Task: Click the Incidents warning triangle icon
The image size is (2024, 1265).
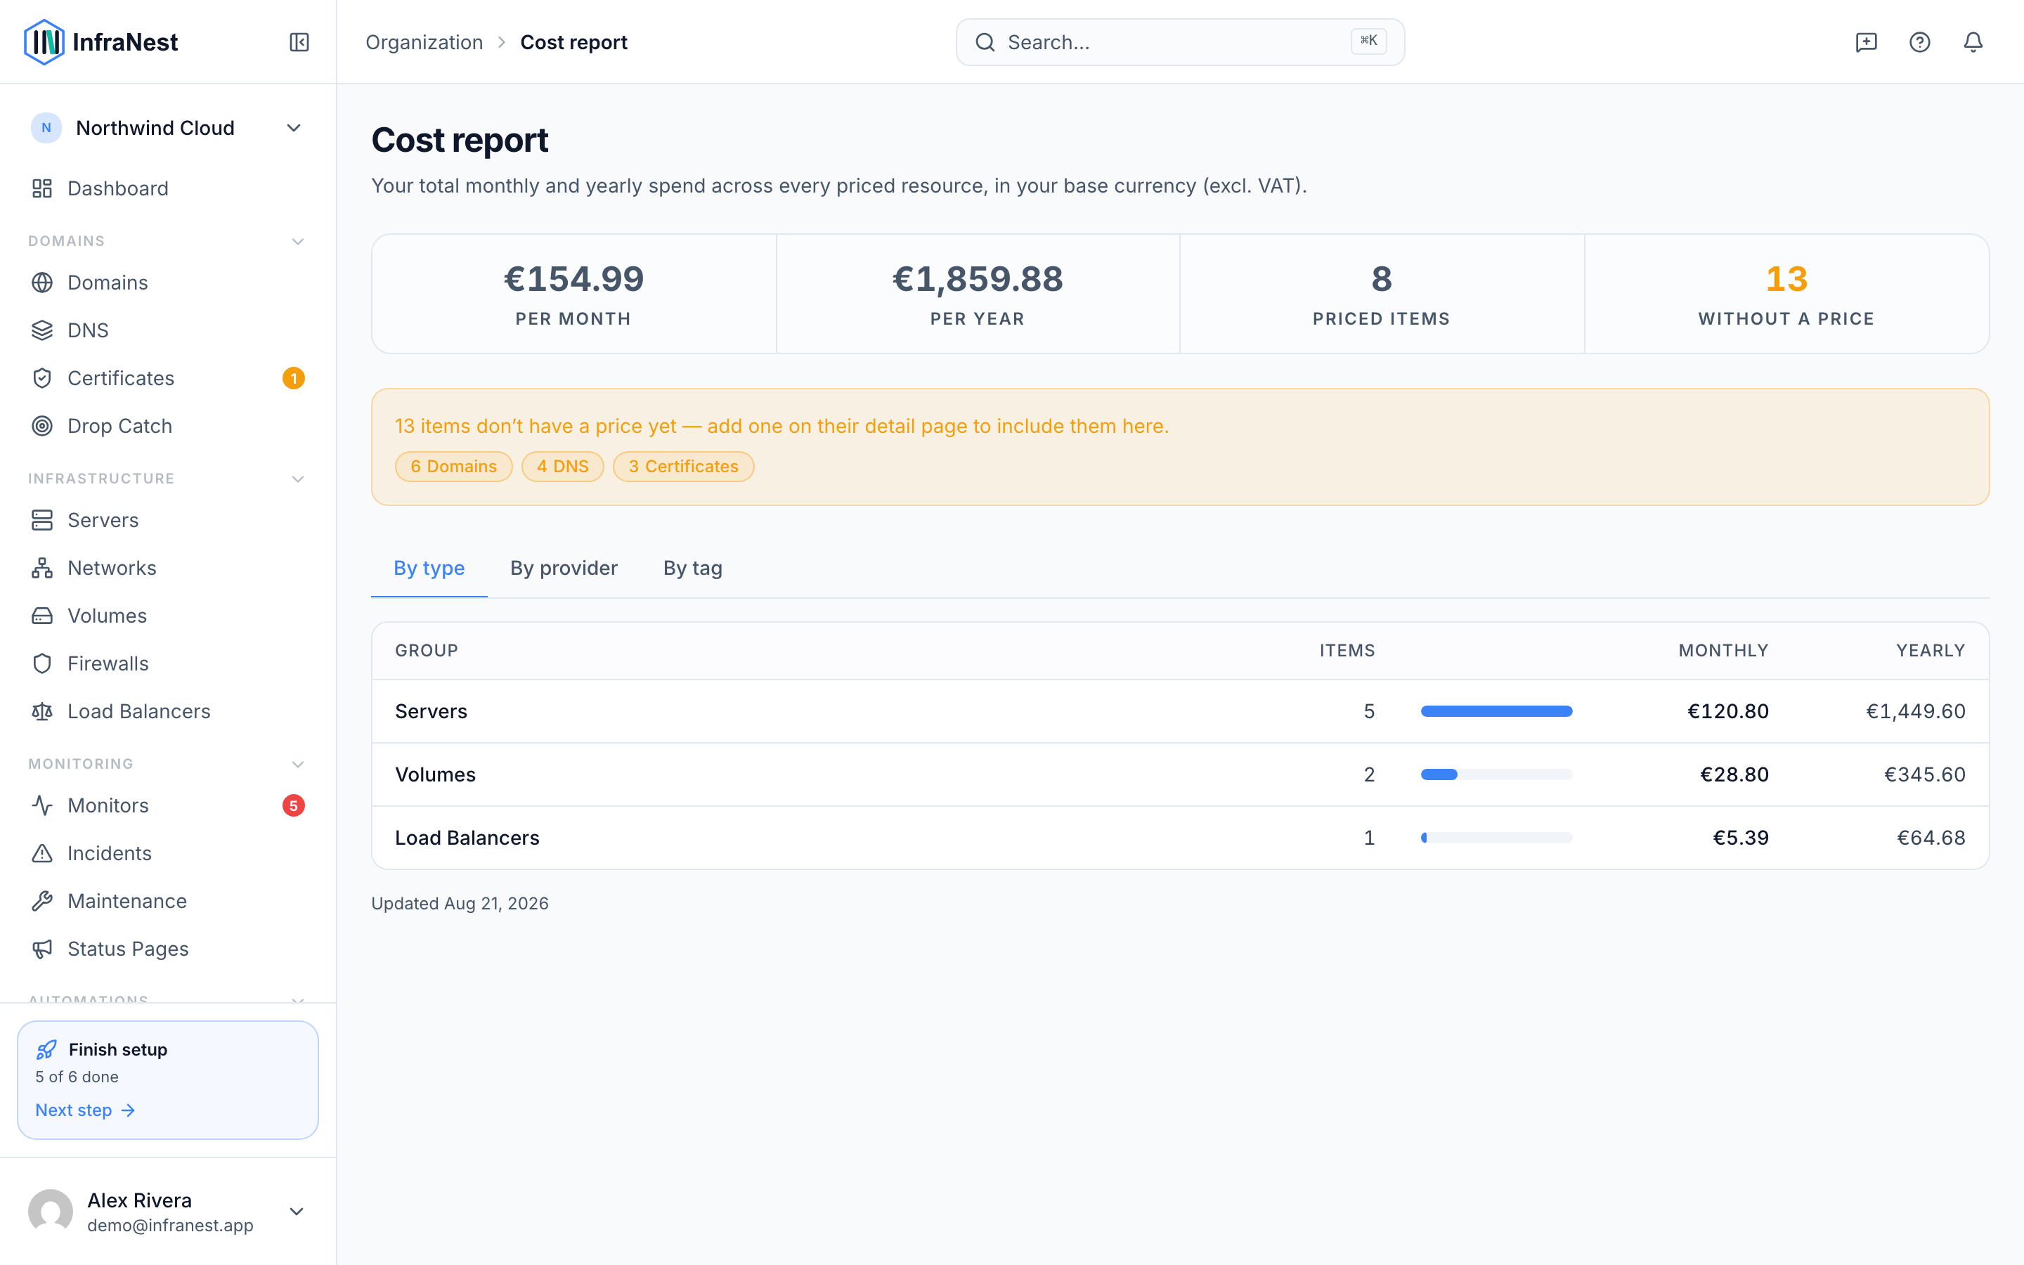Action: tap(42, 853)
